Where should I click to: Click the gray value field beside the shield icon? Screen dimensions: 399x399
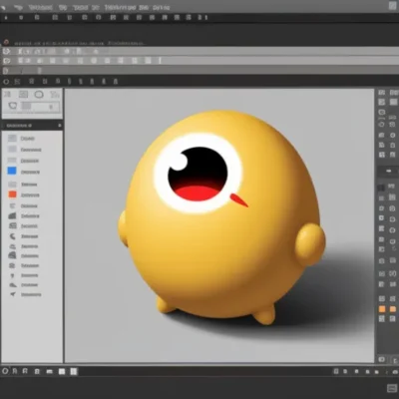coord(40,107)
